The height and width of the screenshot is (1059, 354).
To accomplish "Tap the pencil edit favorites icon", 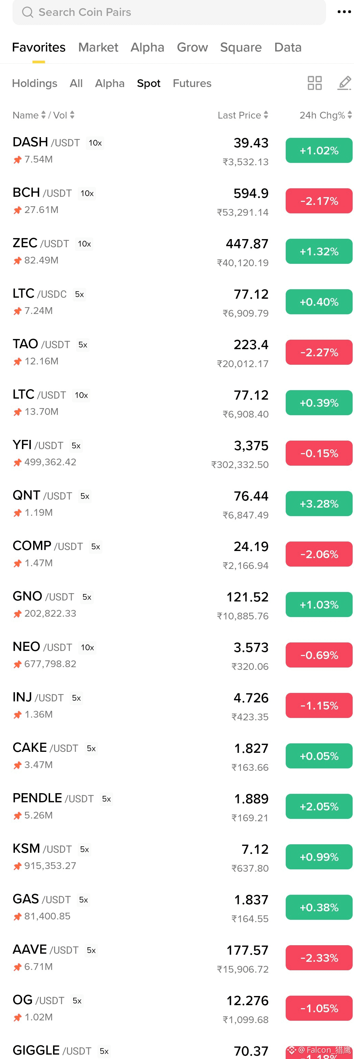I will 345,83.
